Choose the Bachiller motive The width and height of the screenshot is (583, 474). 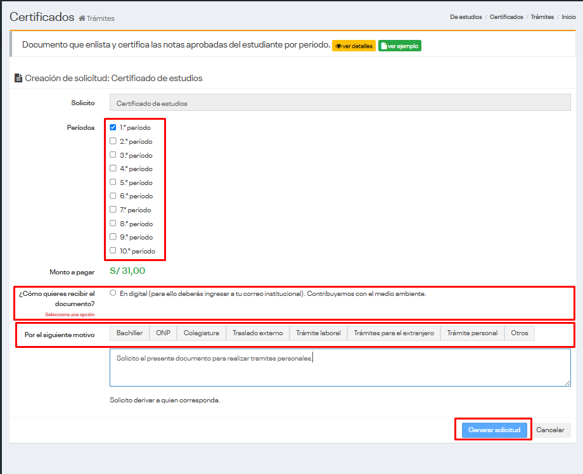pyautogui.click(x=129, y=333)
